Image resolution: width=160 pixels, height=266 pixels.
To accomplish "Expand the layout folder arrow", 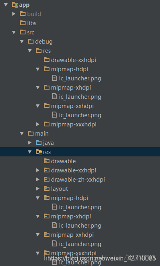I will coord(38,189).
